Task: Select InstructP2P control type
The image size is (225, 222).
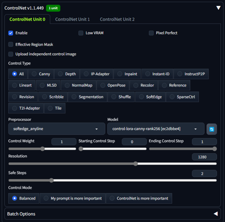Action: pos(191,74)
